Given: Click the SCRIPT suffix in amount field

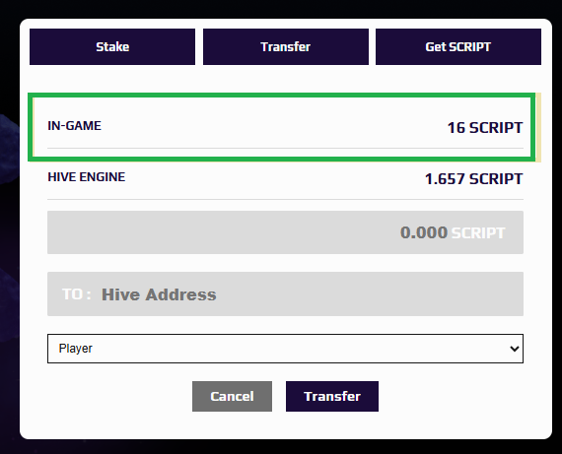Looking at the screenshot, I should pyautogui.click(x=478, y=233).
